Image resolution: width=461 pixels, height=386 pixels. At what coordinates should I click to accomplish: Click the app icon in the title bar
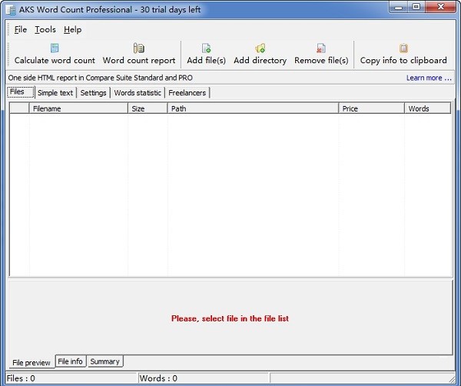11,10
